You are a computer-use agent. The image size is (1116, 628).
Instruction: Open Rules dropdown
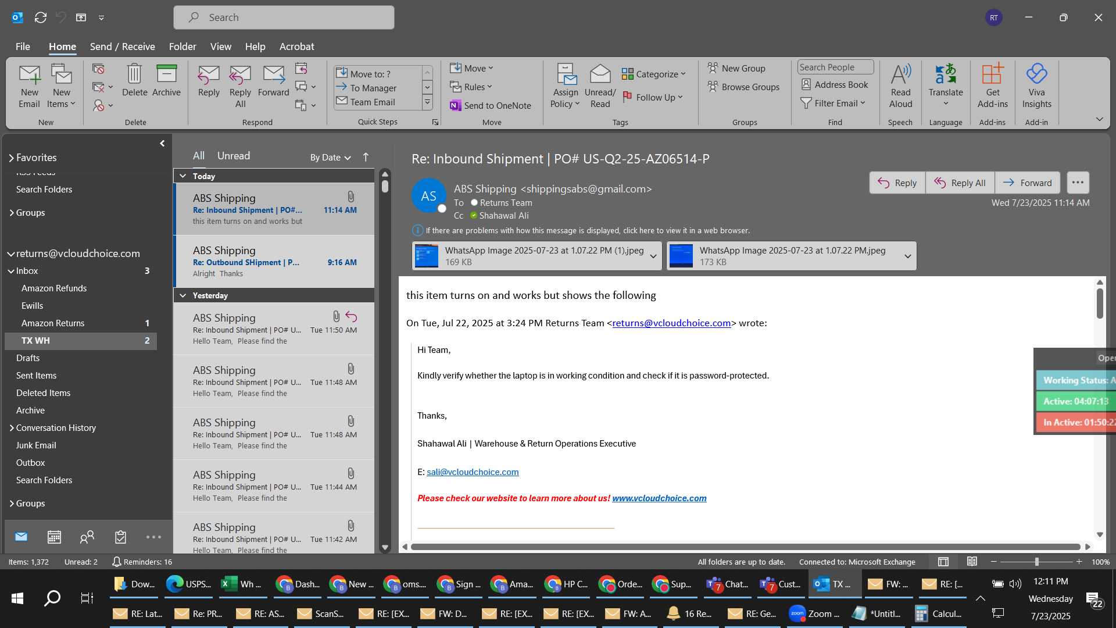click(x=471, y=87)
